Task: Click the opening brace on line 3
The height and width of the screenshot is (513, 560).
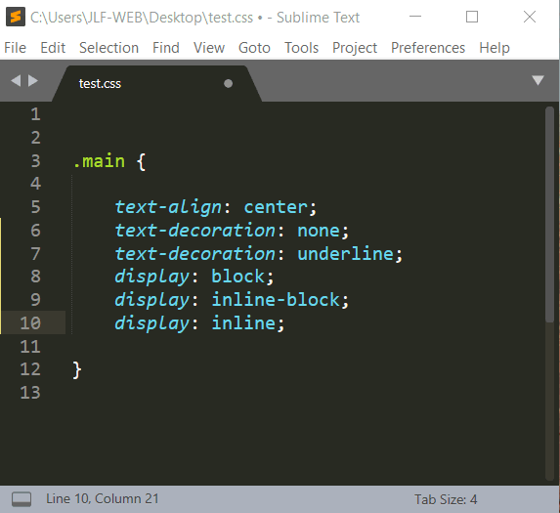Action: point(142,162)
